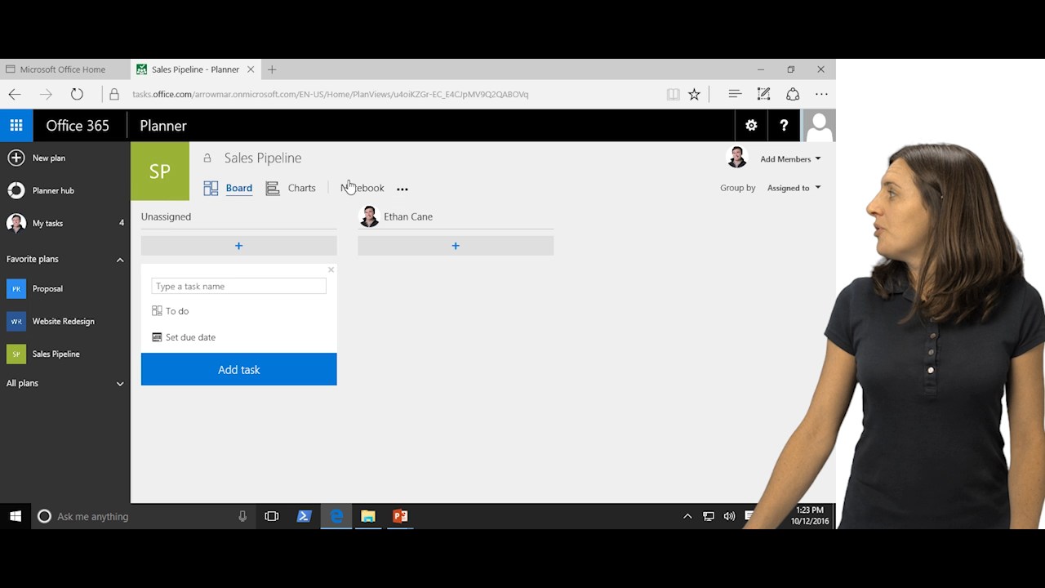Open the Notebook tab

coord(362,188)
